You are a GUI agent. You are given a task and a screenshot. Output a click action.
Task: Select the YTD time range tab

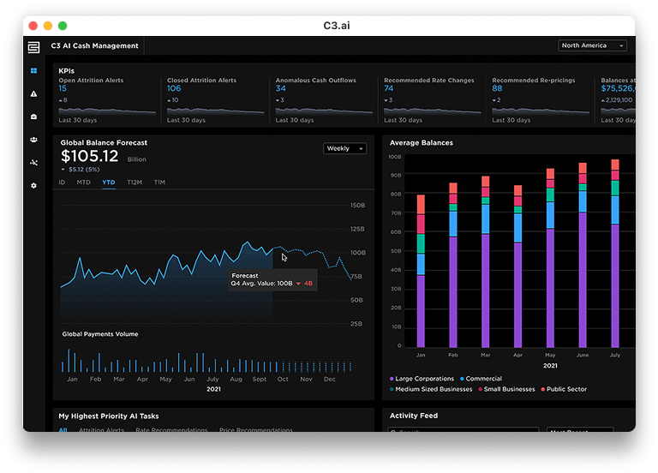(x=108, y=183)
